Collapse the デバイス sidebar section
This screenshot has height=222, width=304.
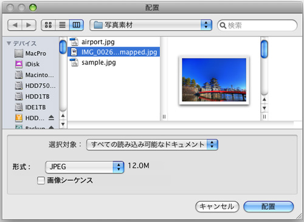[9, 43]
